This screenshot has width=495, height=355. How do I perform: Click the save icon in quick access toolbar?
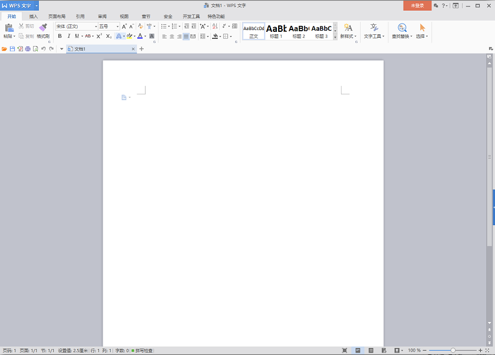(12, 49)
